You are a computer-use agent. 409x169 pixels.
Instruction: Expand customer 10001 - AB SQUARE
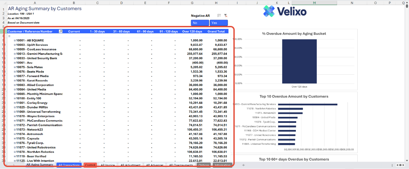tap(15, 40)
